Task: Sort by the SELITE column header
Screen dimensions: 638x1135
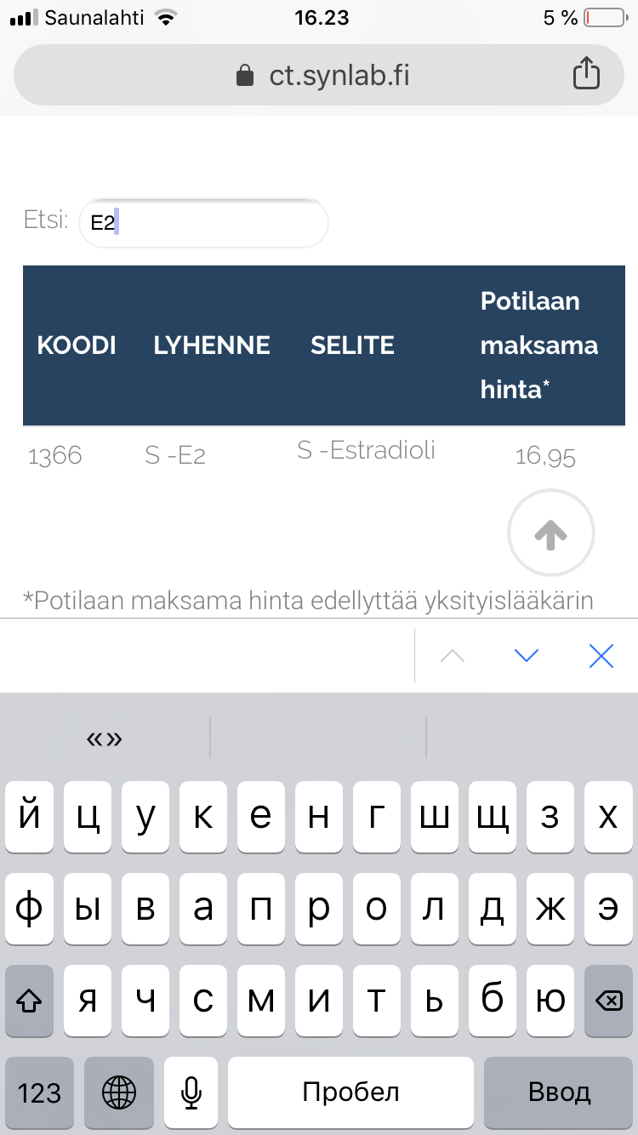Action: 352,345
